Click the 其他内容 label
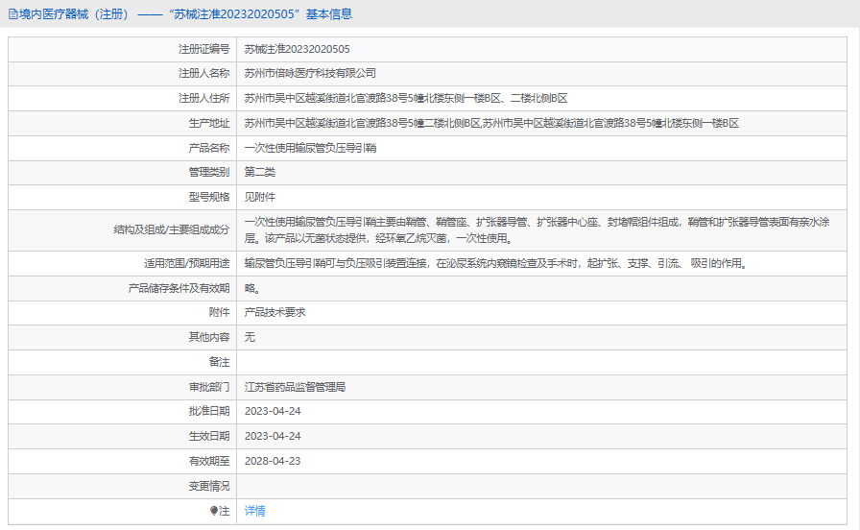Viewport: 860px width, 530px height. tap(209, 337)
